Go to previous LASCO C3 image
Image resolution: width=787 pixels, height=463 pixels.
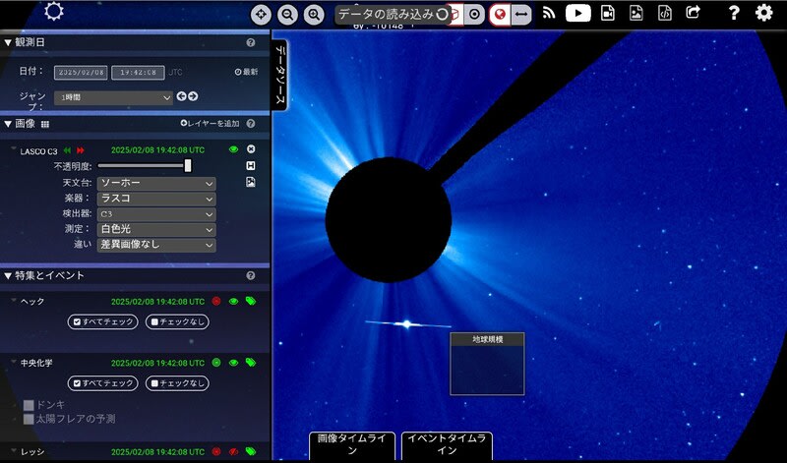(x=67, y=150)
